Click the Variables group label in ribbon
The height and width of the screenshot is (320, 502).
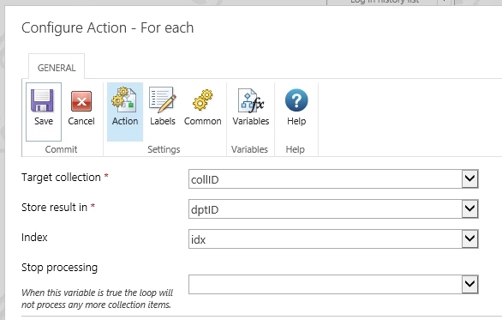point(249,149)
